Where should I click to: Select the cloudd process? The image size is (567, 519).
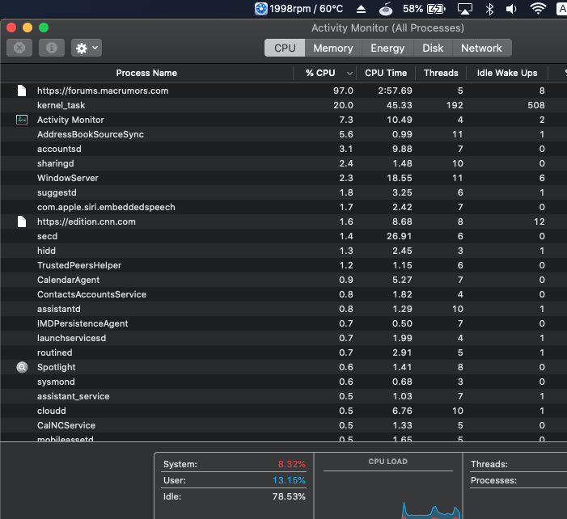coord(52,411)
